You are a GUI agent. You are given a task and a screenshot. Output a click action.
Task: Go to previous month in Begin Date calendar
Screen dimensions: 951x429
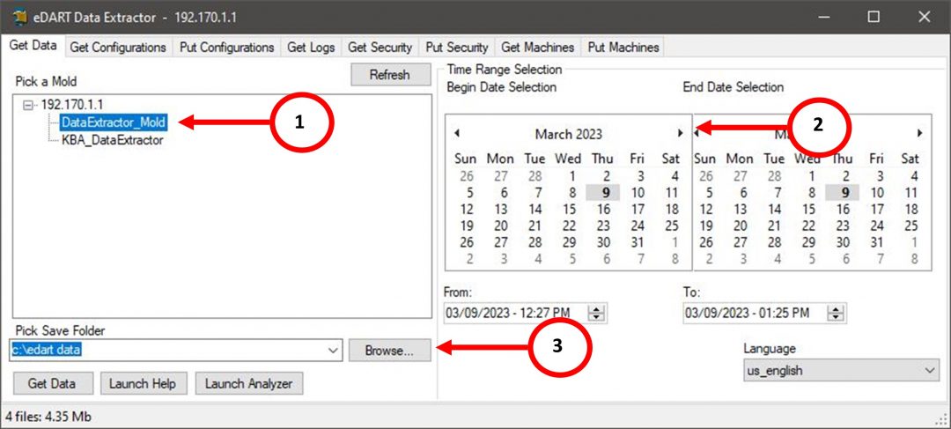click(x=457, y=133)
